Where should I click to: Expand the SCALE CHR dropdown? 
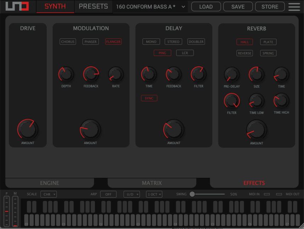click(x=49, y=194)
